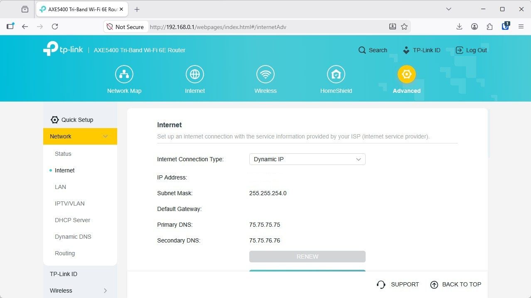Viewport: 531px width, 298px height.
Task: Open Status in the sidebar
Action: coord(63,154)
